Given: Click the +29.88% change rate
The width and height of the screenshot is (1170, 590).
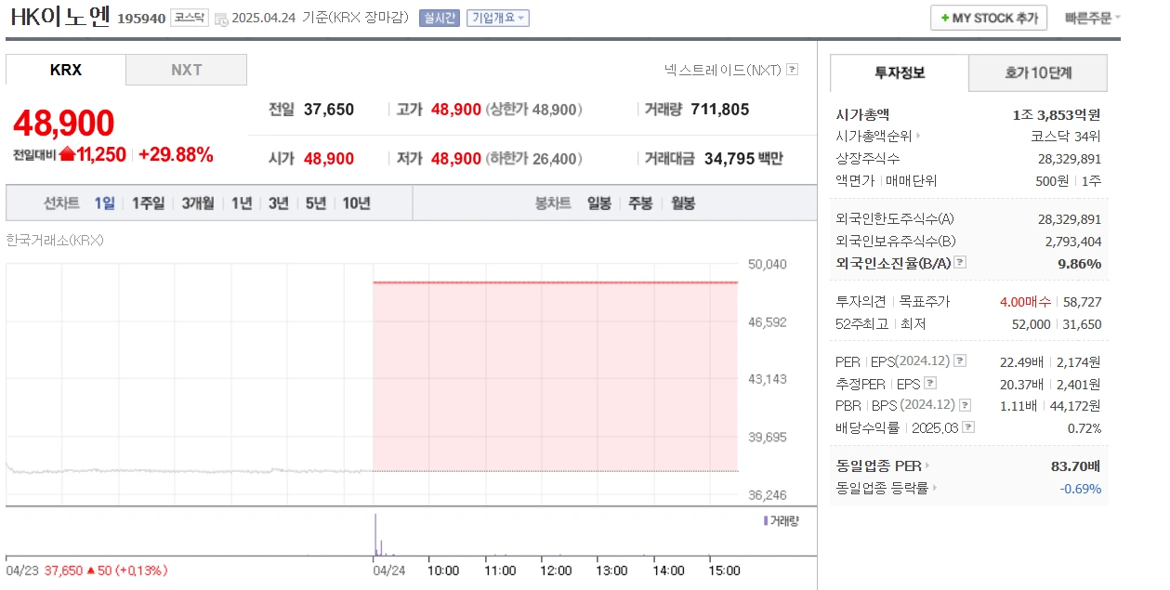Looking at the screenshot, I should (x=176, y=155).
